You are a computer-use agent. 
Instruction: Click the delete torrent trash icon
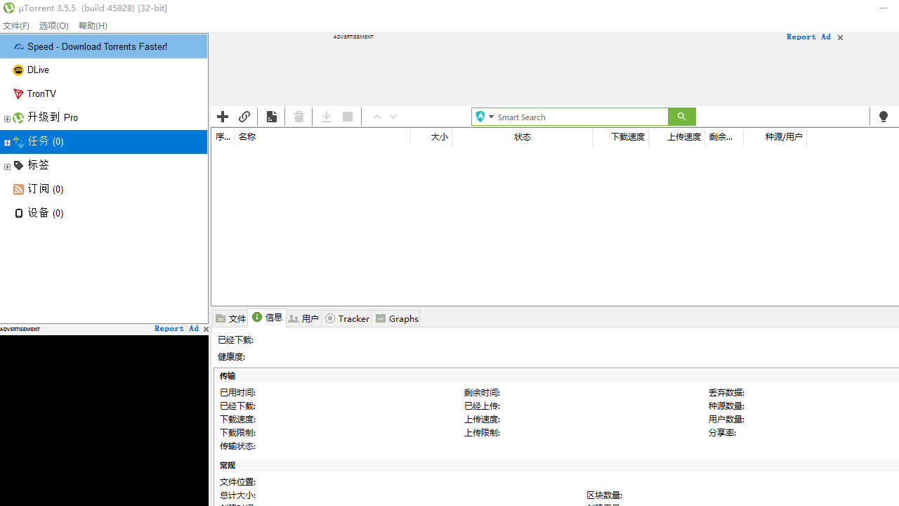(298, 117)
